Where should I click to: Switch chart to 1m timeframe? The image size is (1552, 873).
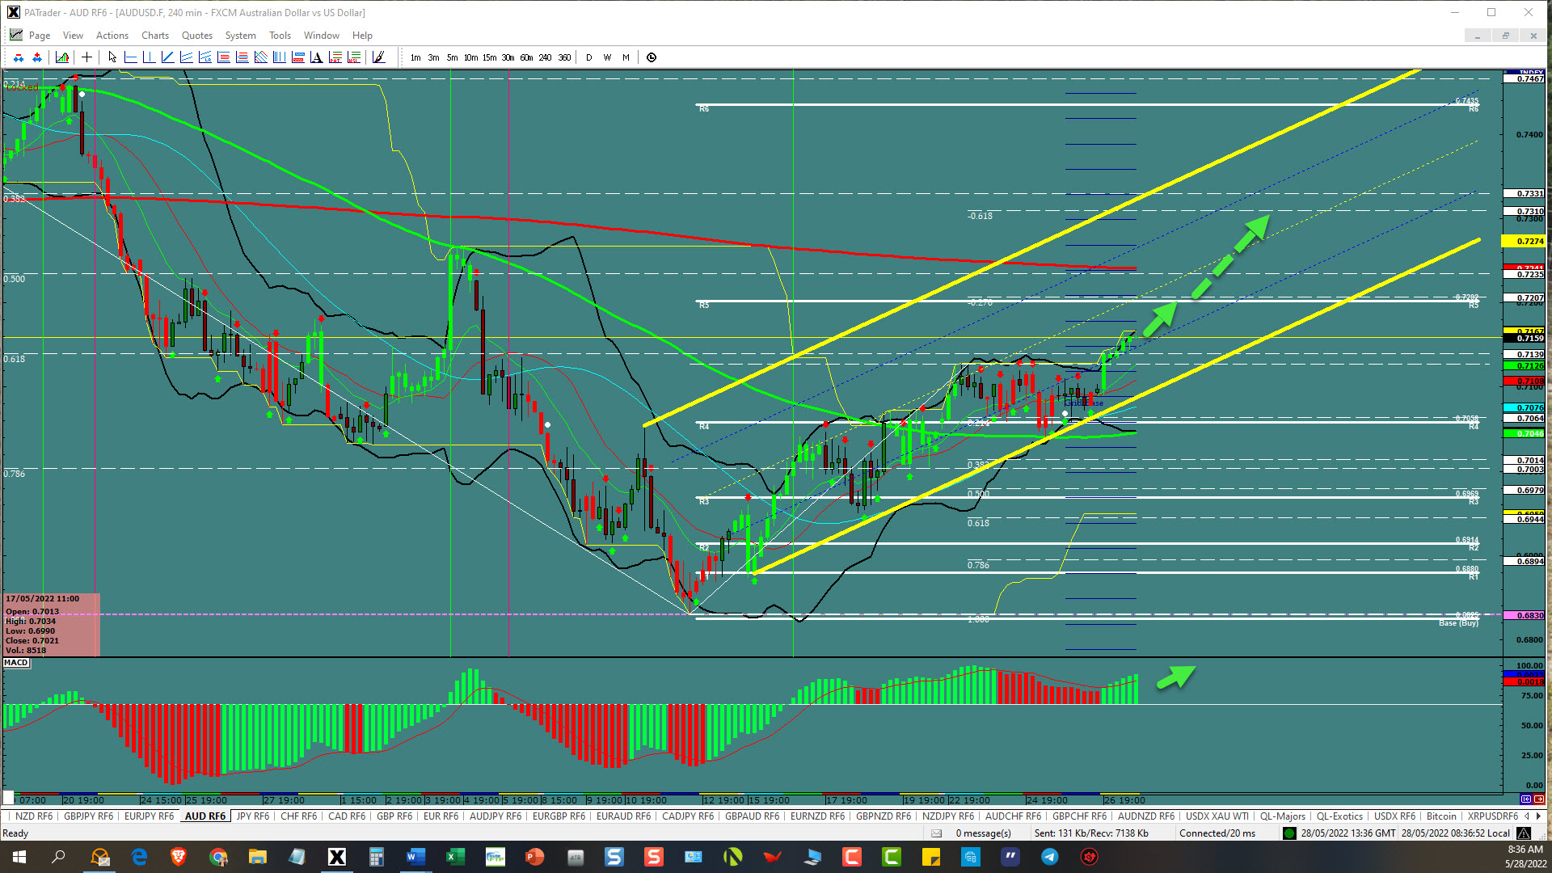pyautogui.click(x=415, y=57)
